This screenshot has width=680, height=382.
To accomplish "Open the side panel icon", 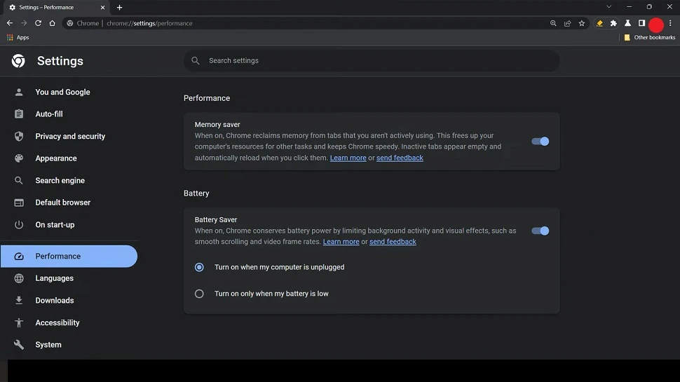I will click(641, 23).
